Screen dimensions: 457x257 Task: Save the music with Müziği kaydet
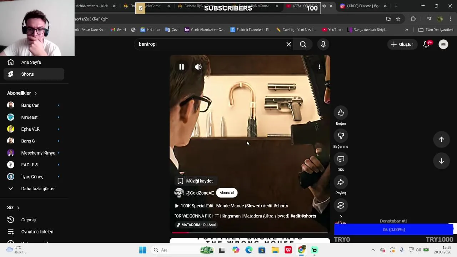click(x=195, y=181)
